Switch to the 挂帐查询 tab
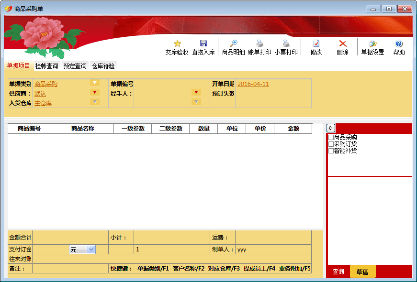The width and height of the screenshot is (417, 282). pos(47,66)
